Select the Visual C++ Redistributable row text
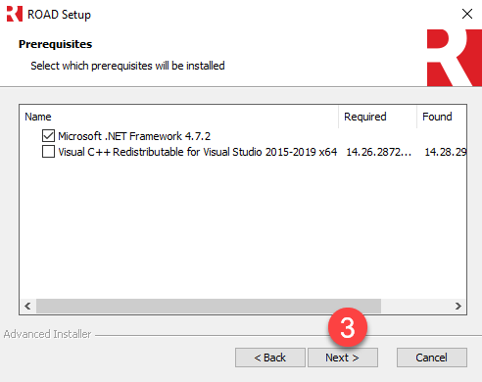This screenshot has height=382, width=482. (x=198, y=152)
